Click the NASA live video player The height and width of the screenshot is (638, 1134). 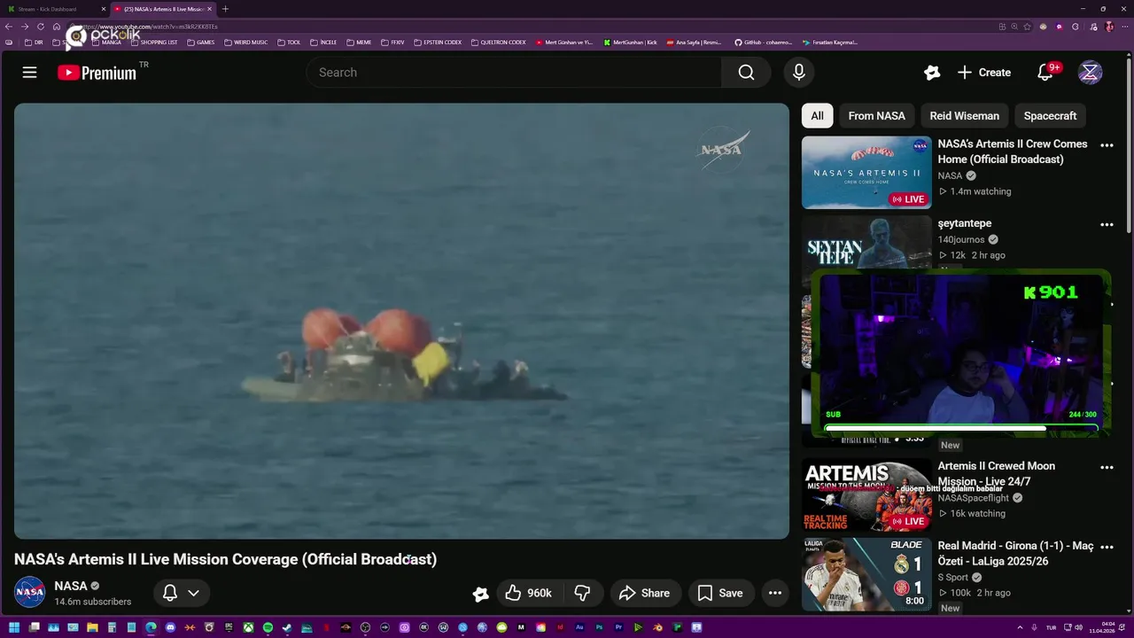(401, 321)
